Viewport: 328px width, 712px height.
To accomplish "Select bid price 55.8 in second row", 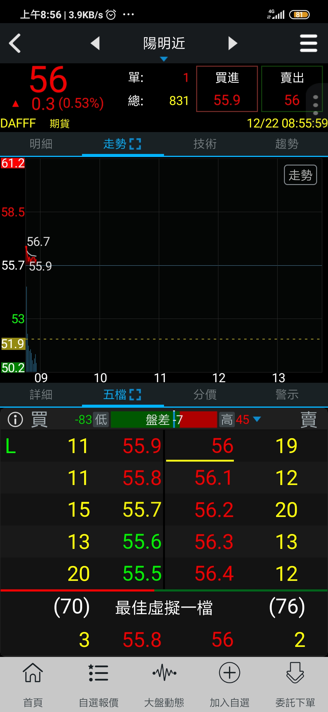I will tap(142, 478).
